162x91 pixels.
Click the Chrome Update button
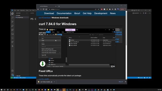[x=123, y=9]
